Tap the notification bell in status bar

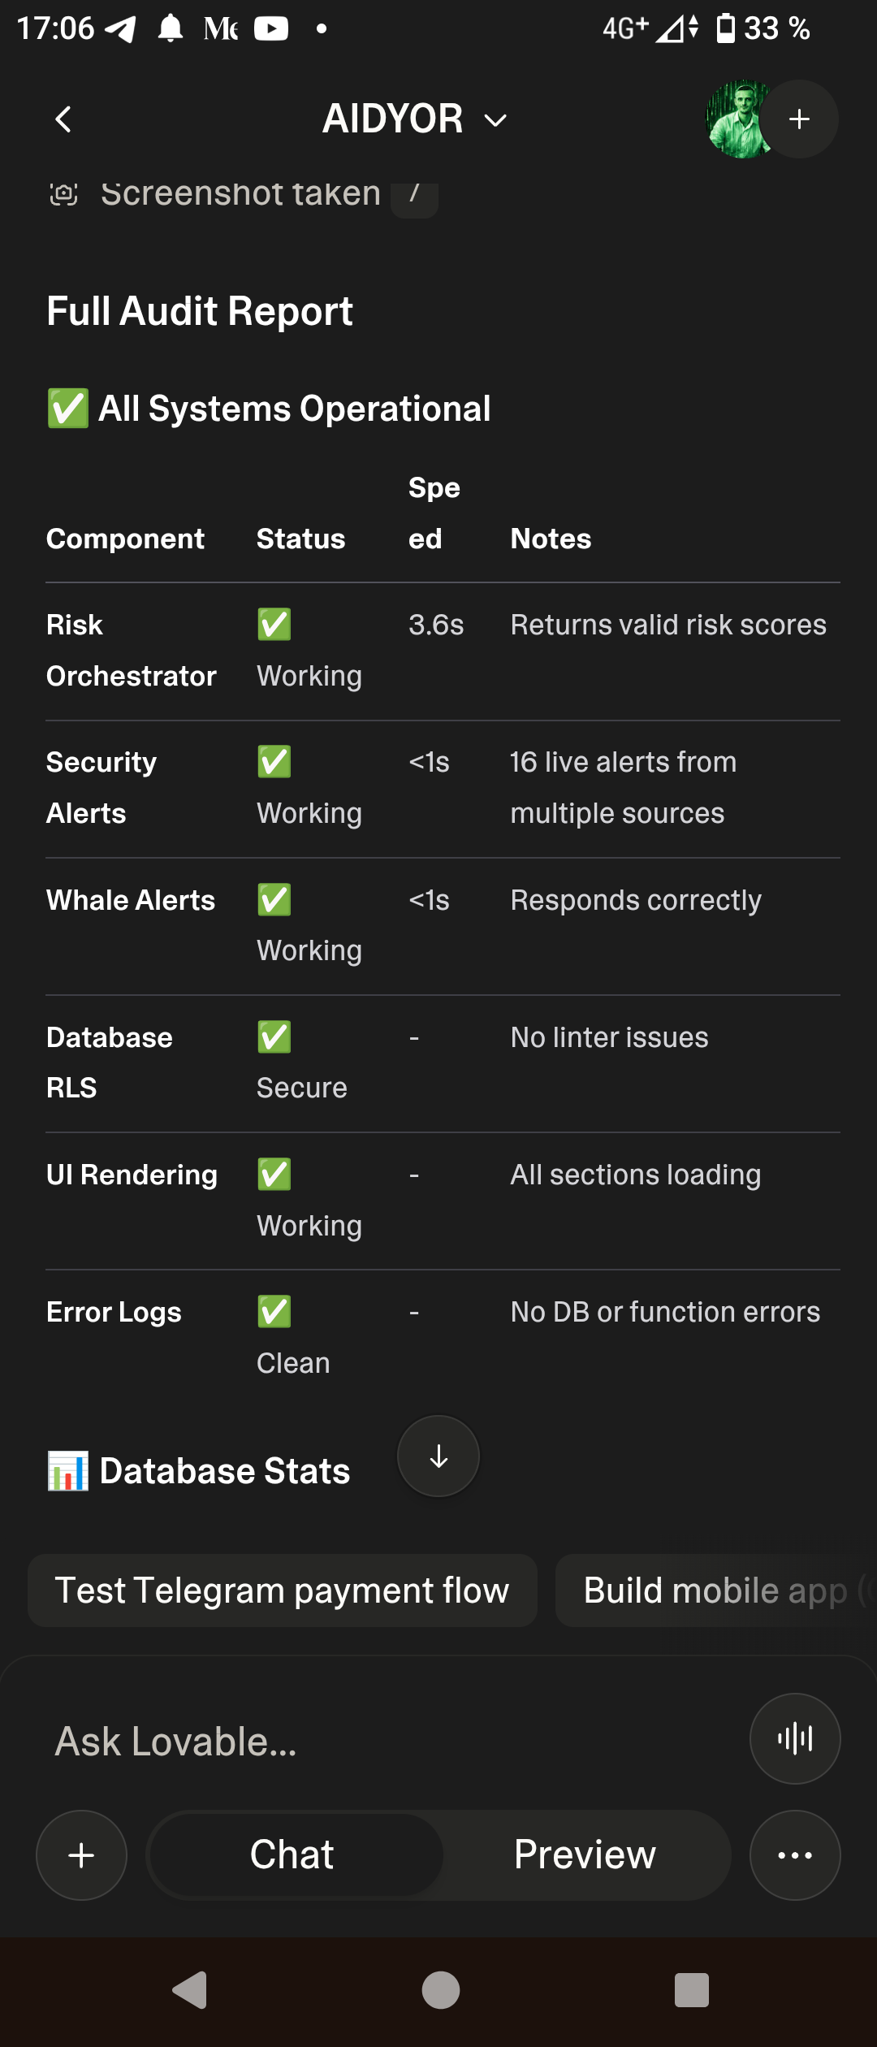click(x=172, y=28)
